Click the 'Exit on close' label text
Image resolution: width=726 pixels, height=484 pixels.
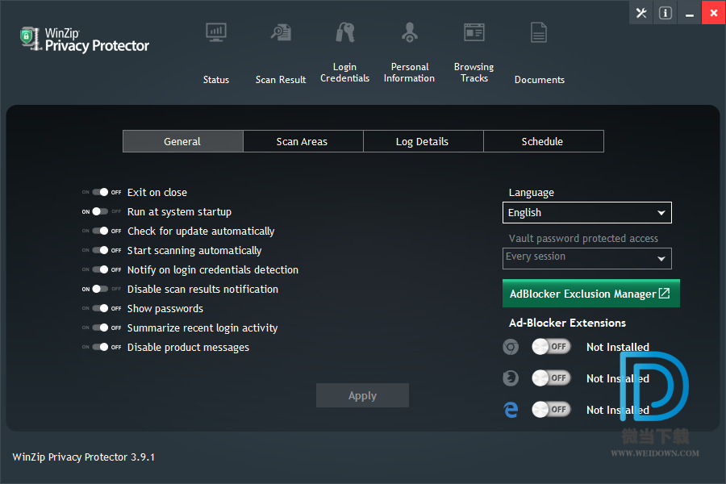click(157, 192)
